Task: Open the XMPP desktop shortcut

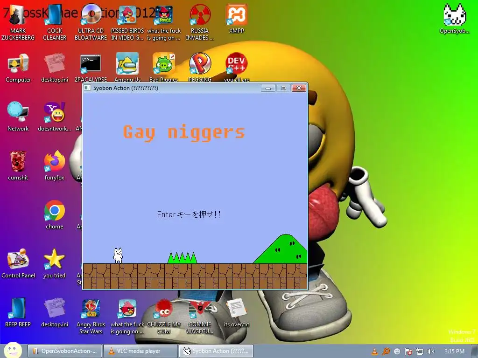Action: 237,18
